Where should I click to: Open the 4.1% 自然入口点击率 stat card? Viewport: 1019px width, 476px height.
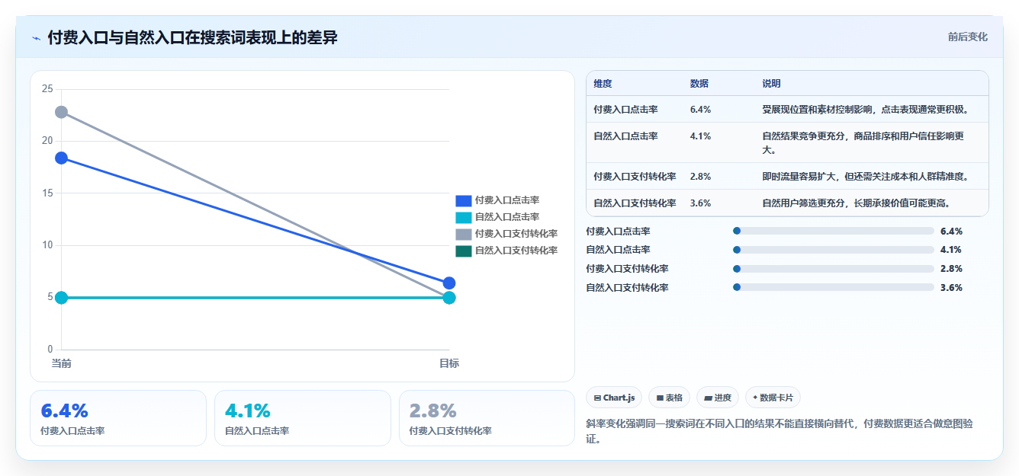click(303, 418)
